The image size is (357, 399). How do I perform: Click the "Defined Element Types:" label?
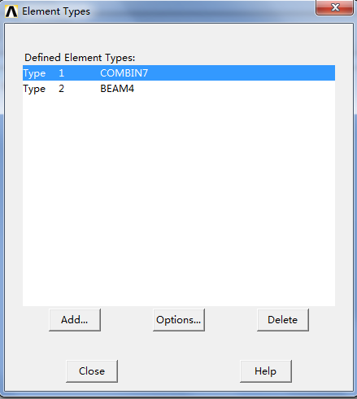80,58
